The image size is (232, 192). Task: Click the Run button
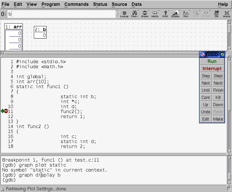(x=212, y=62)
